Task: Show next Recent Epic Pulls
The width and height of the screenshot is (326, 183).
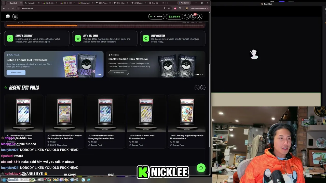Action: [203, 88]
